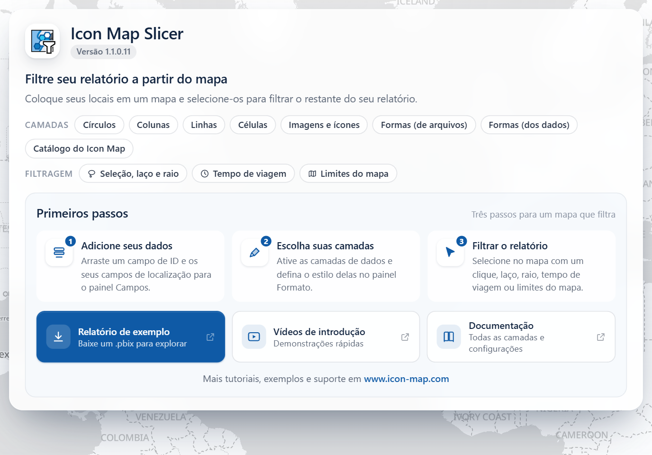Click the clock icon in Tempo de viagem
Image resolution: width=652 pixels, height=455 pixels.
click(x=205, y=174)
